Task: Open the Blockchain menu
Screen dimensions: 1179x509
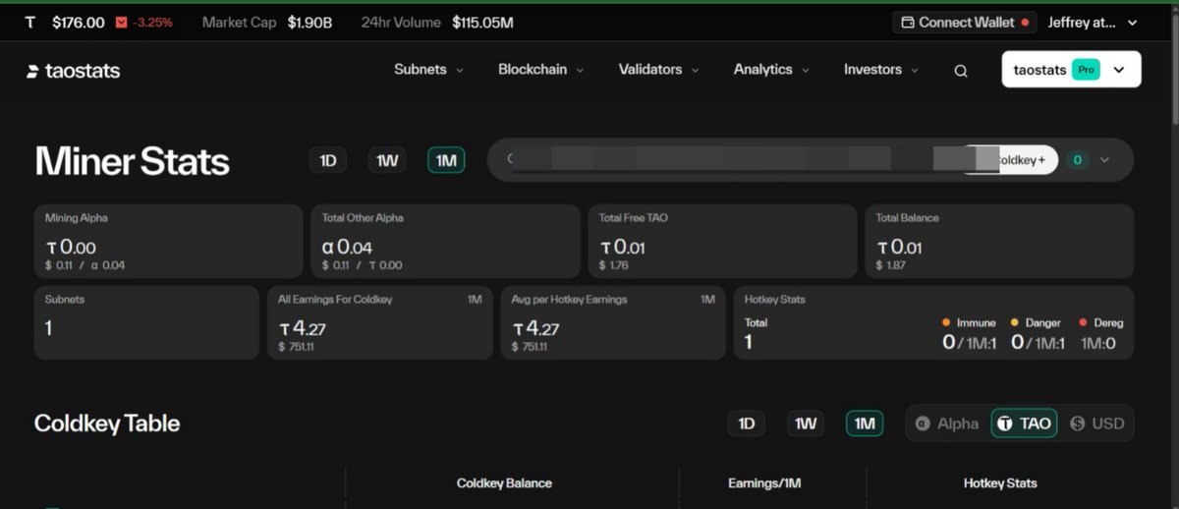Action: coord(540,70)
